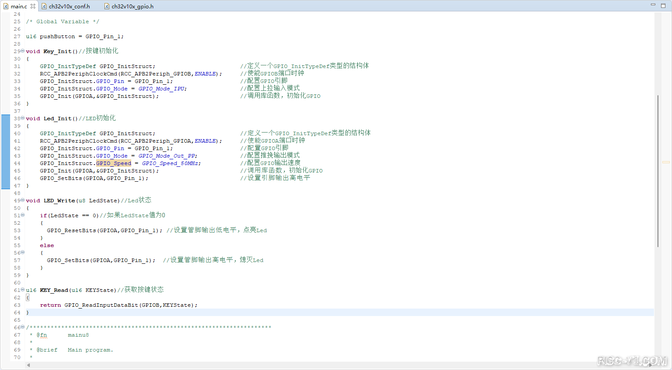Switch to the main.c editor tab
Viewport: 672px width, 370px height.
[x=19, y=6]
